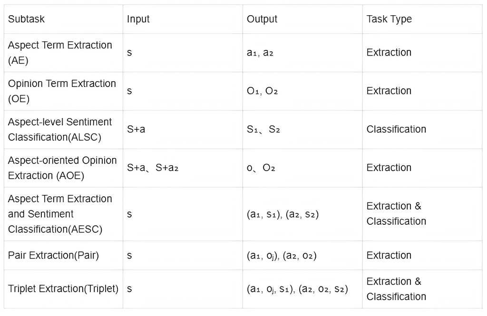Image resolution: width=487 pixels, height=316 pixels.
Task: Select the Aspect Term Extraction (AE) cell
Action: point(63,53)
